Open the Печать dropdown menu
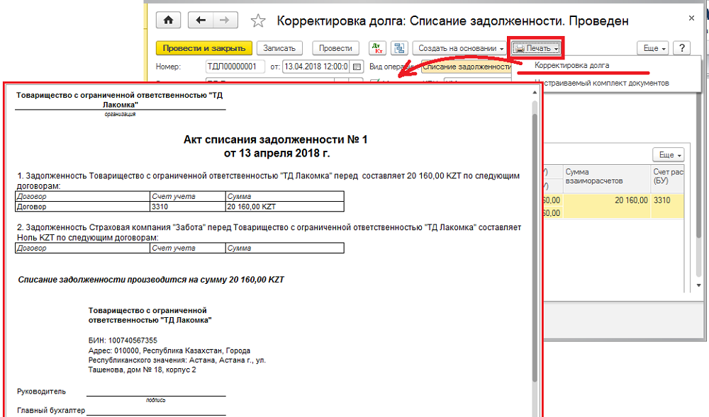The width and height of the screenshot is (709, 417). (537, 48)
